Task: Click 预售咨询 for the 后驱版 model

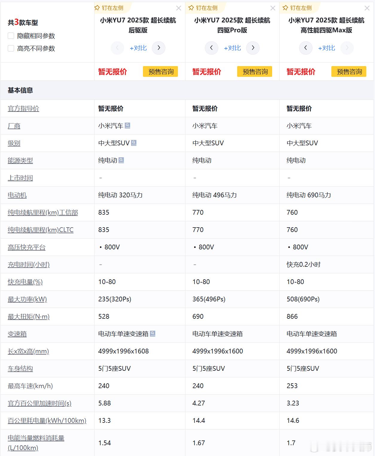Action: click(x=160, y=71)
